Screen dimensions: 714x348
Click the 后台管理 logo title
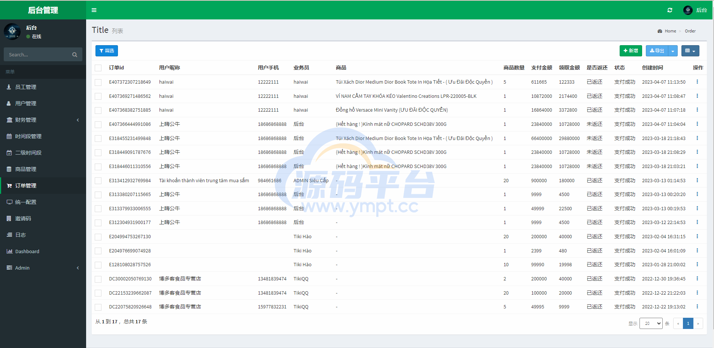(x=43, y=10)
